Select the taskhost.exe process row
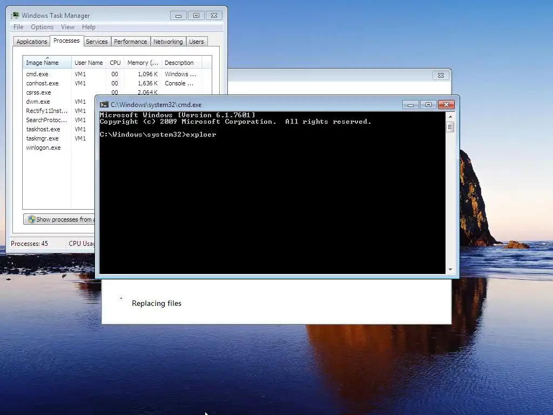 tap(59, 129)
